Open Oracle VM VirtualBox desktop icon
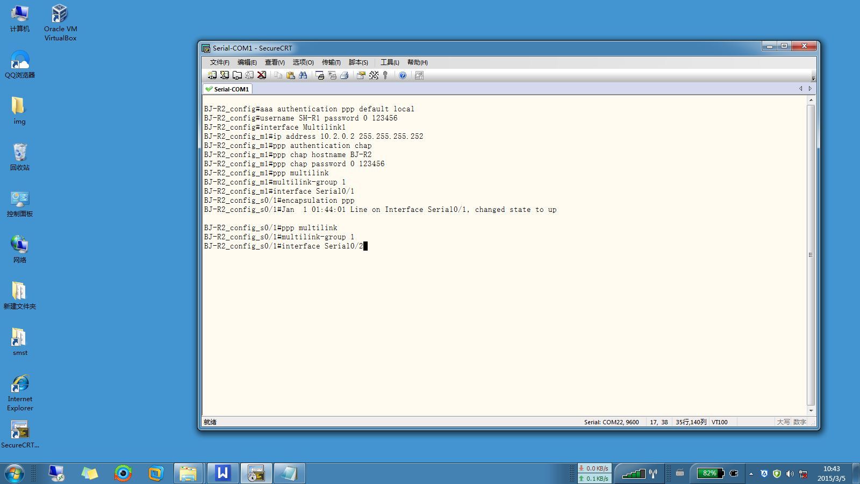Viewport: 860px width, 484px height. [60, 23]
